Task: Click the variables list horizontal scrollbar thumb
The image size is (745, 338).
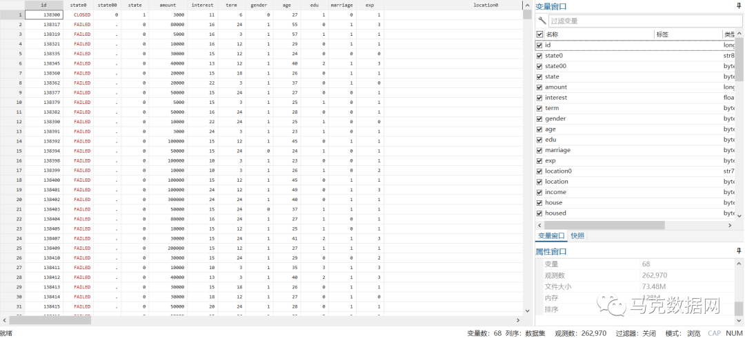Action: (604, 225)
